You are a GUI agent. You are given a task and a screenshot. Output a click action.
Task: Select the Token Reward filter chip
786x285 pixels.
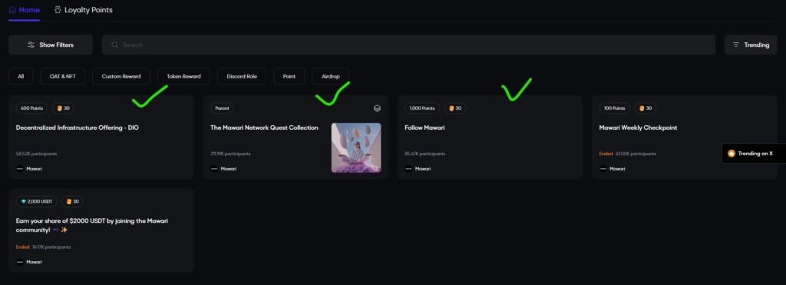(183, 76)
